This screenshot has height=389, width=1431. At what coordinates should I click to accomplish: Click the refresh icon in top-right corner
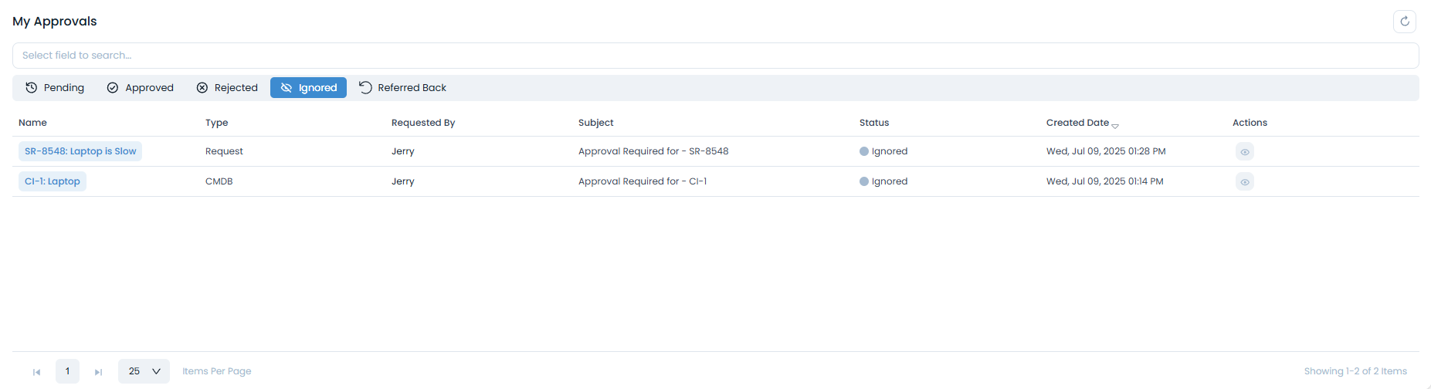pos(1404,22)
